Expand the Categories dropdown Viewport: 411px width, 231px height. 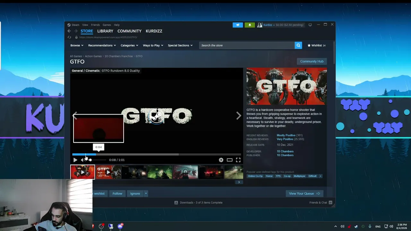tap(129, 45)
